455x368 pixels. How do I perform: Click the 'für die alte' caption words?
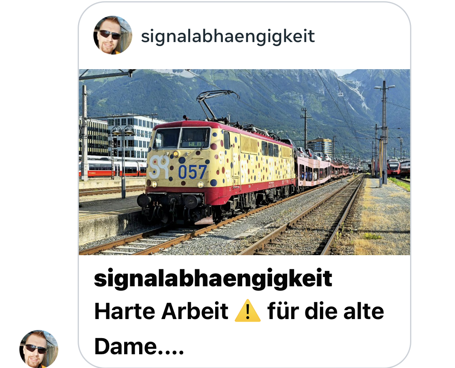click(x=326, y=311)
